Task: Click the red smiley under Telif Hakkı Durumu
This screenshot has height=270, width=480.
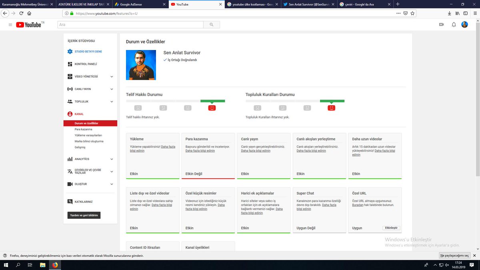Action: (x=212, y=108)
